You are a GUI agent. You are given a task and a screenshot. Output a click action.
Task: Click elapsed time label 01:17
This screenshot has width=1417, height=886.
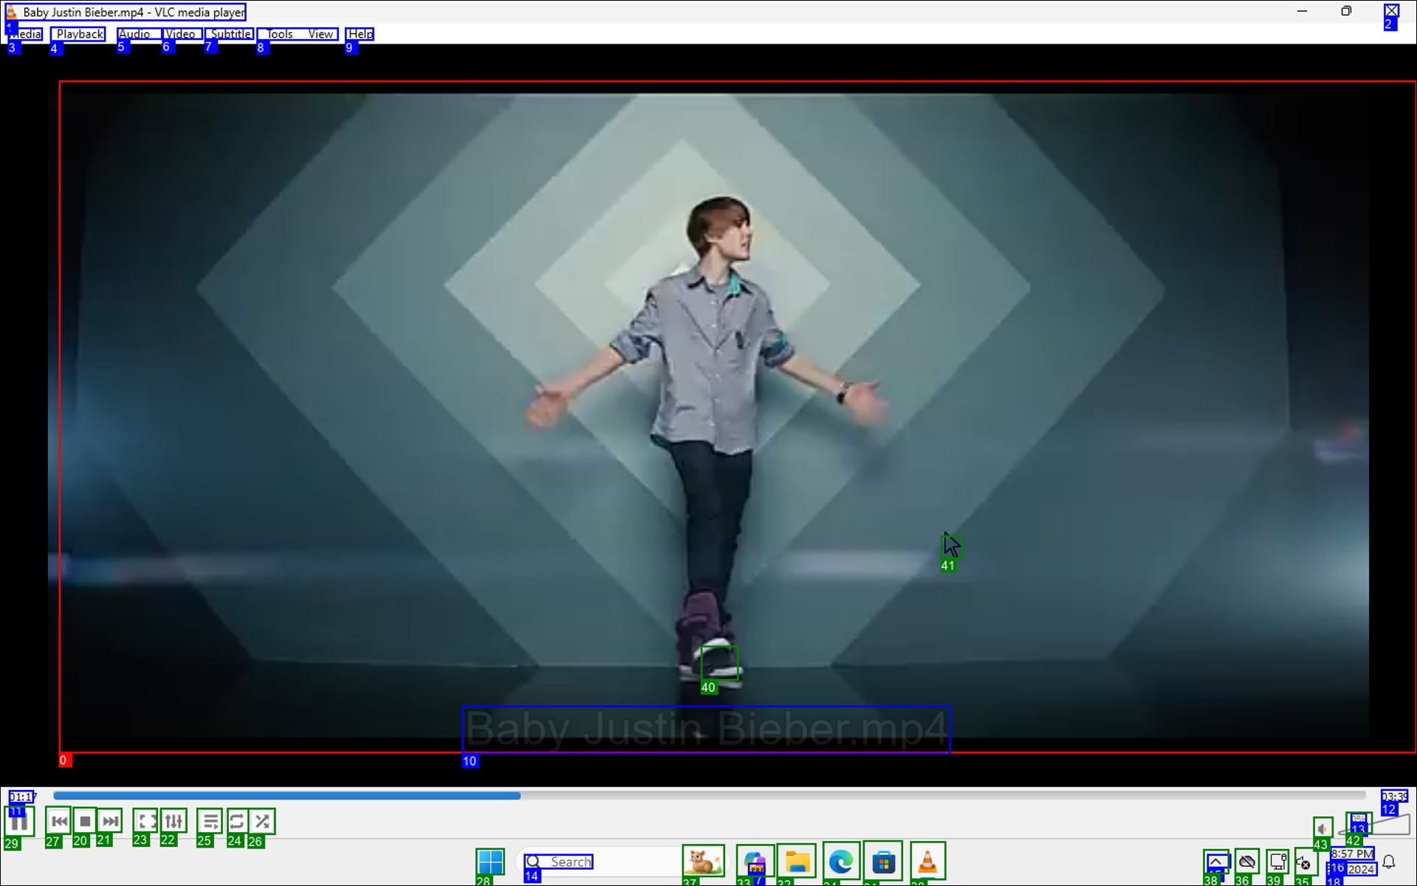click(x=22, y=797)
